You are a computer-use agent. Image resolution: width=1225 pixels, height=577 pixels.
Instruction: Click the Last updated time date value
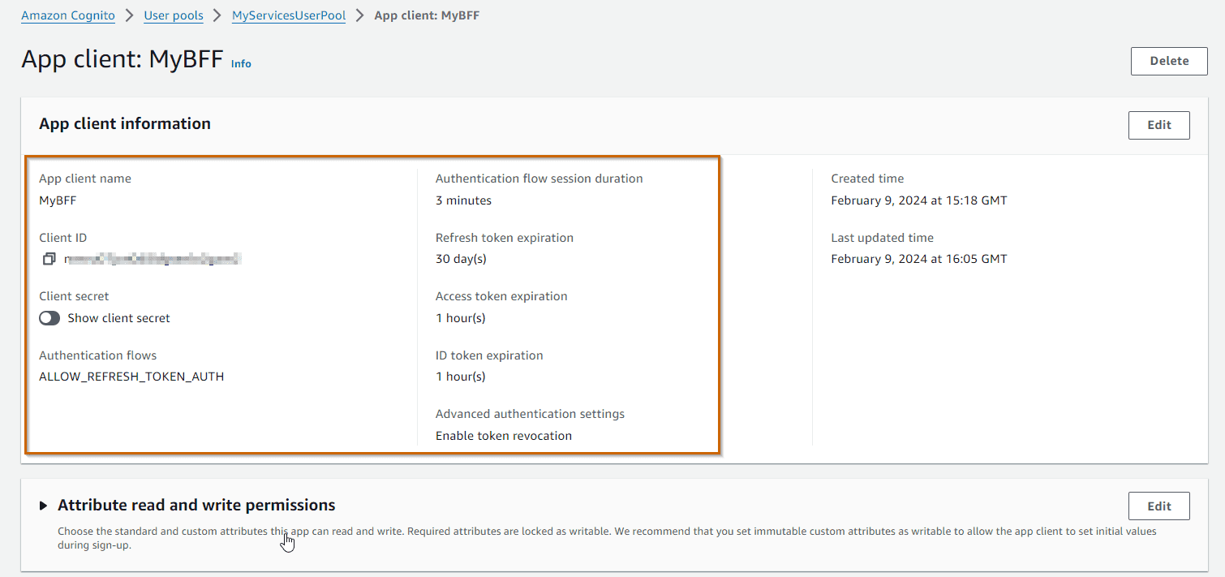[x=918, y=259]
